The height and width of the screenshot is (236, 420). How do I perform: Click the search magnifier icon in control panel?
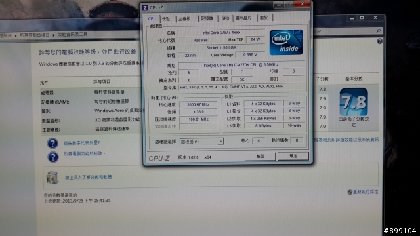pos(378,31)
